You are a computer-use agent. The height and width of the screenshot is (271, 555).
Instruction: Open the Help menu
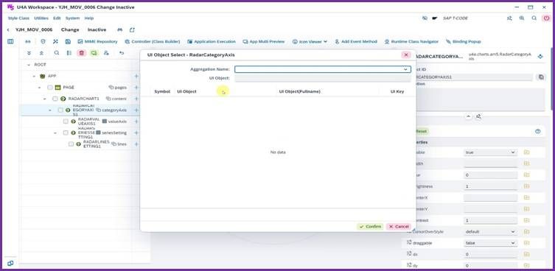89,18
